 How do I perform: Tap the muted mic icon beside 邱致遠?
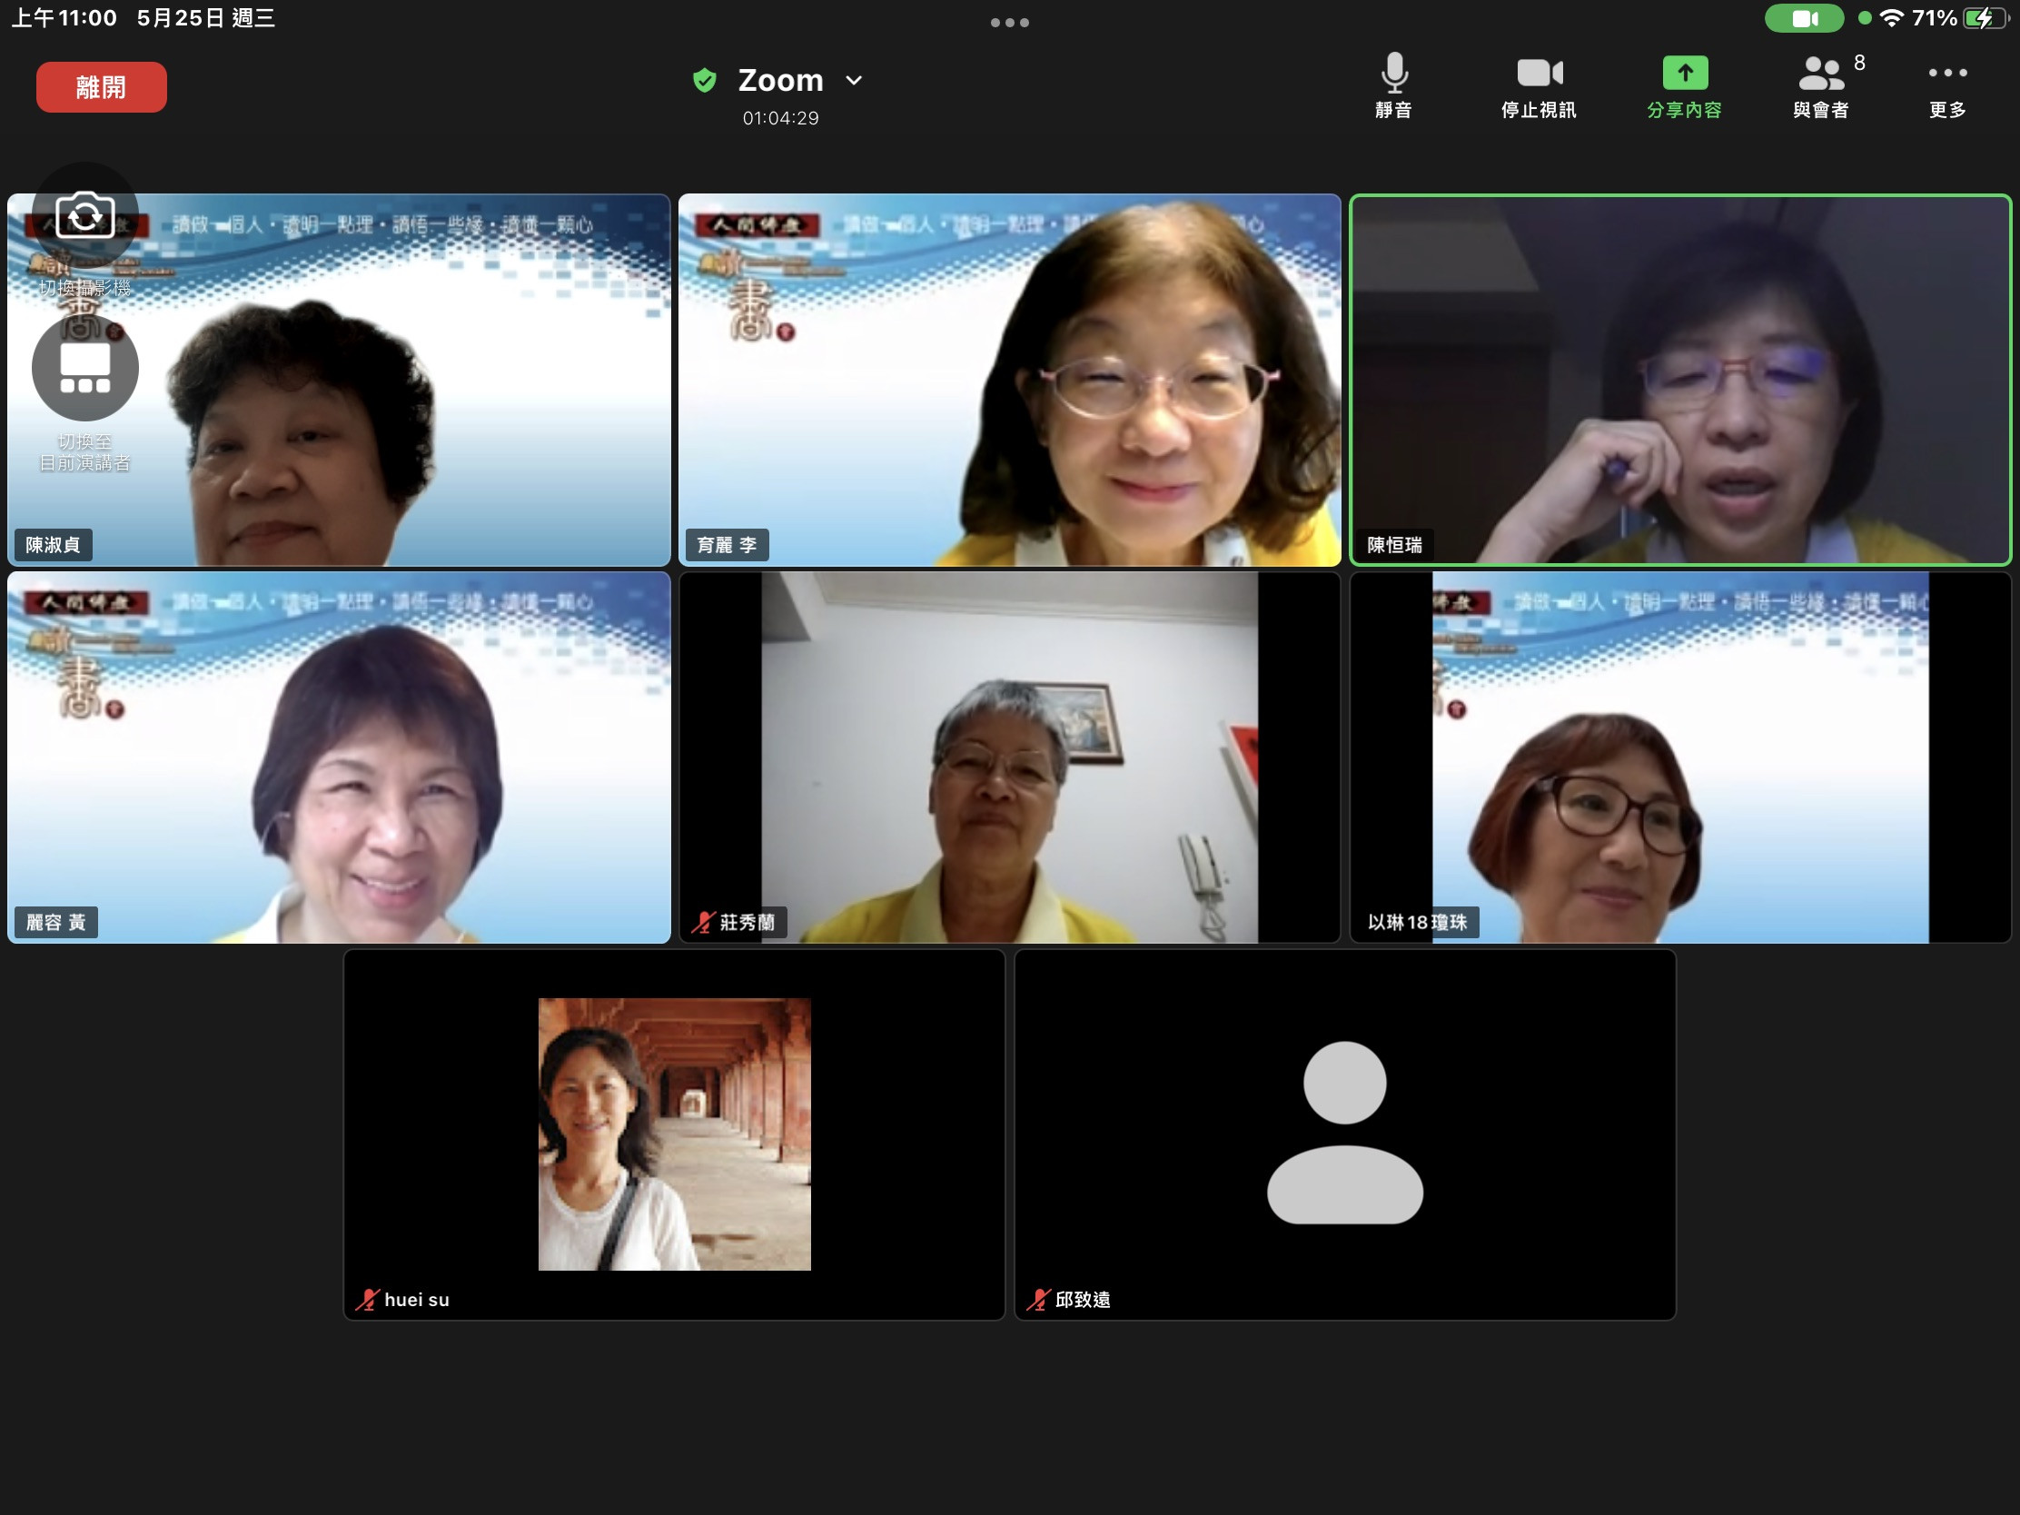(x=1038, y=1300)
